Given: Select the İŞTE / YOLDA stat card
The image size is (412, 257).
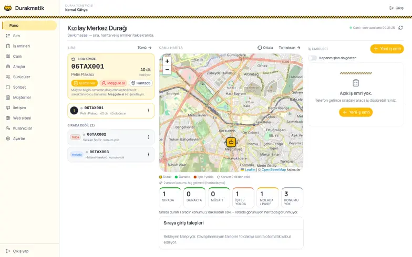Looking at the screenshot, I should (x=243, y=197).
